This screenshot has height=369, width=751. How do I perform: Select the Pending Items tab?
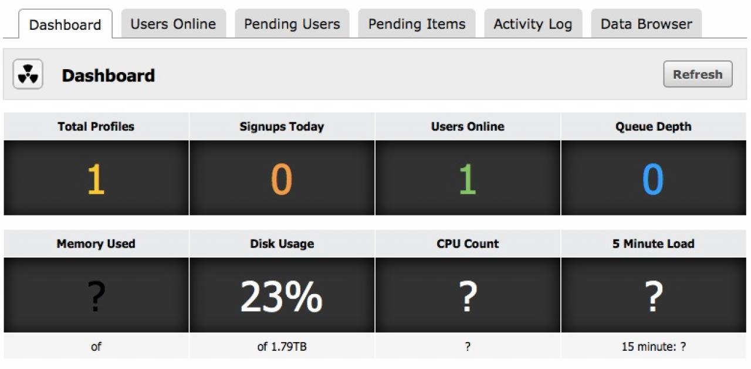point(417,24)
